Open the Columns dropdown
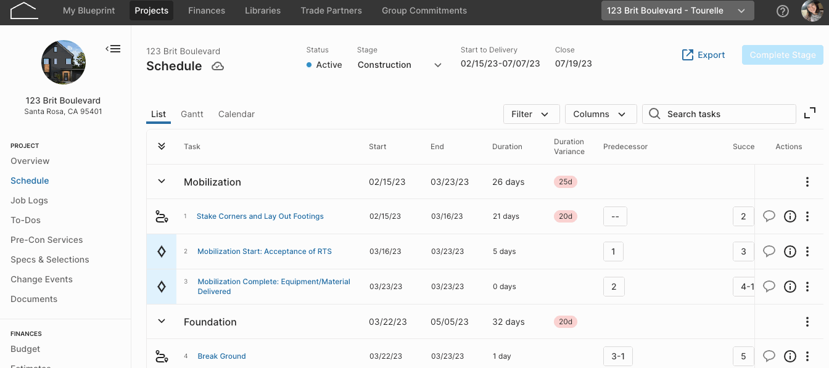The height and width of the screenshot is (368, 829). pos(601,114)
